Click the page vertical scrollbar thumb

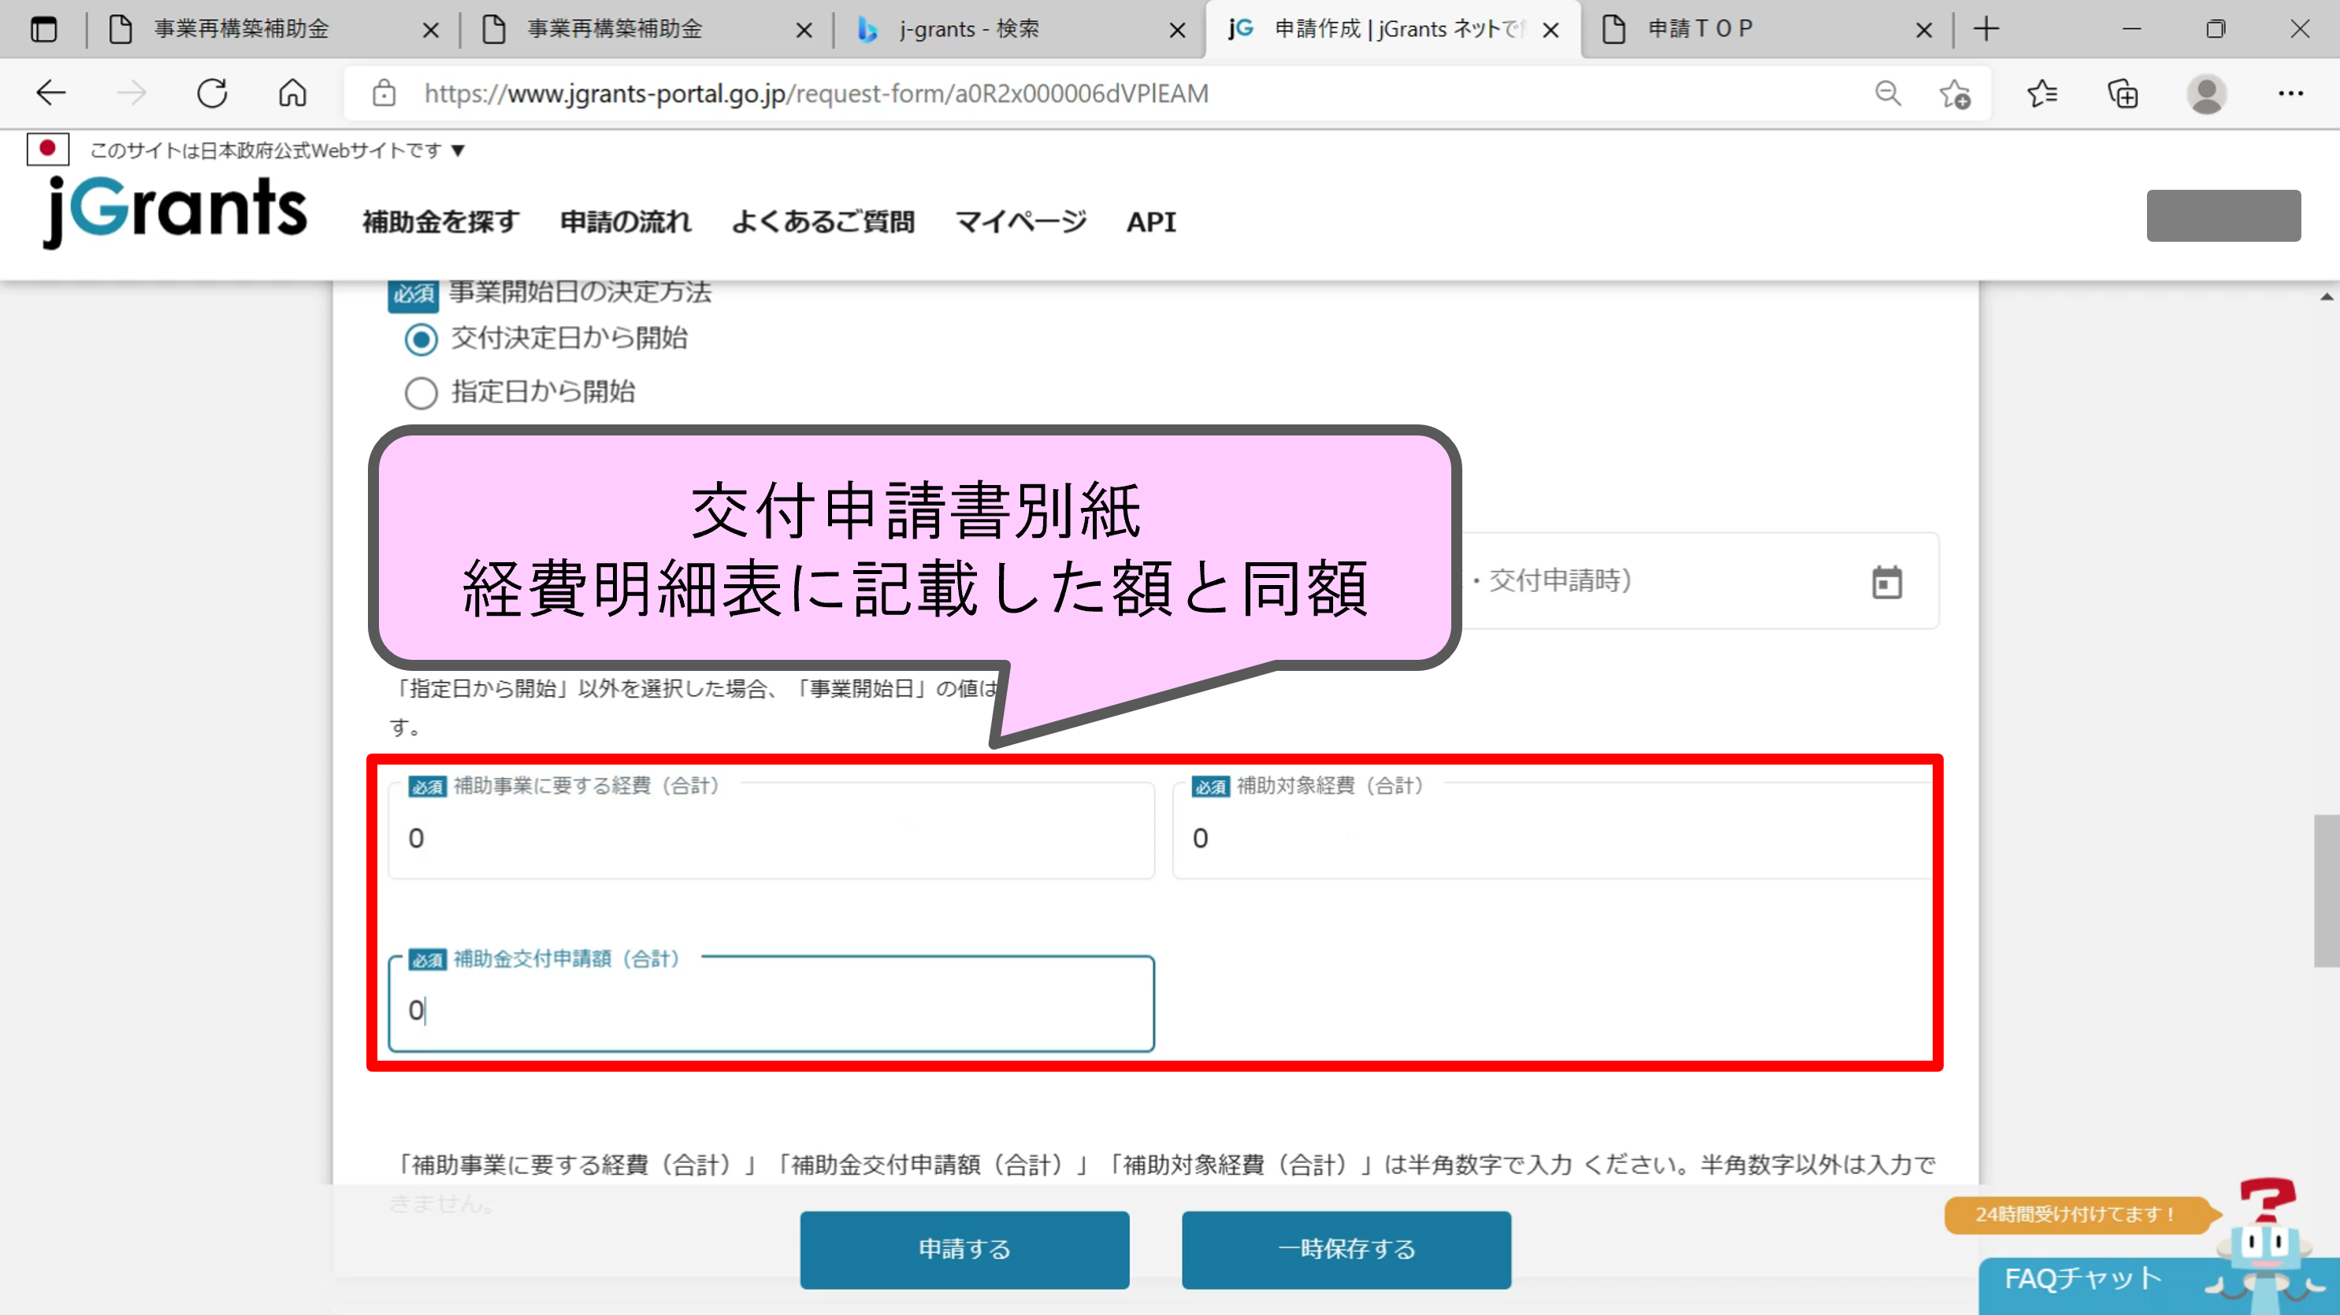[x=2327, y=891]
